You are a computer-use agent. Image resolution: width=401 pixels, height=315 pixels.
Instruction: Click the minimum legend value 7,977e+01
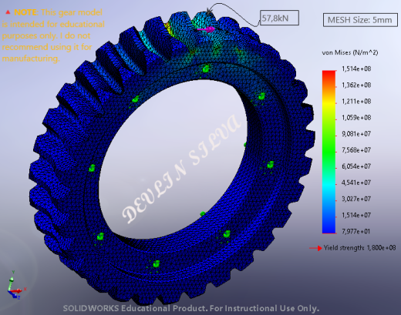pyautogui.click(x=356, y=231)
